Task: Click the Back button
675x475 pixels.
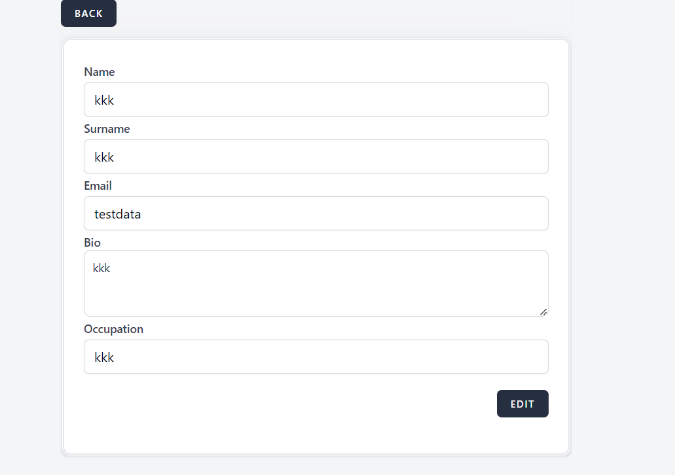Action: point(88,14)
